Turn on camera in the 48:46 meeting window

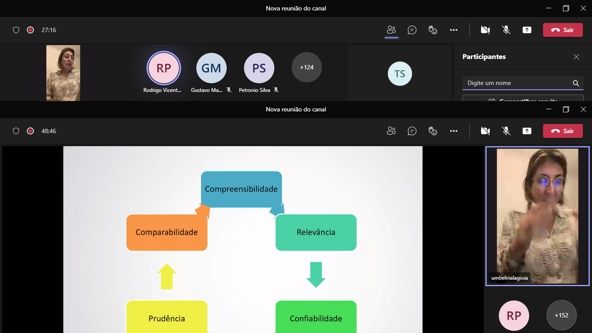pos(485,131)
